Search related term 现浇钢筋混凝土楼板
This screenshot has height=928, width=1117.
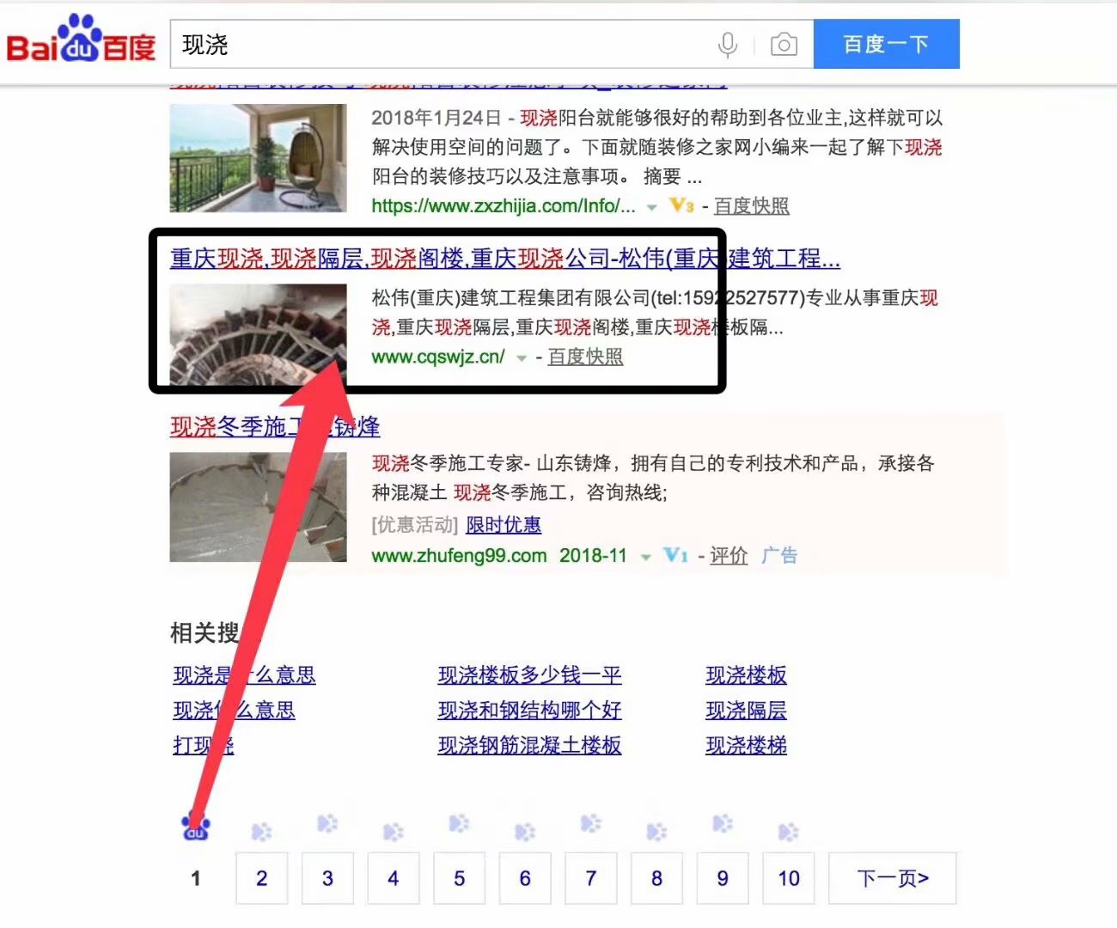pos(529,746)
